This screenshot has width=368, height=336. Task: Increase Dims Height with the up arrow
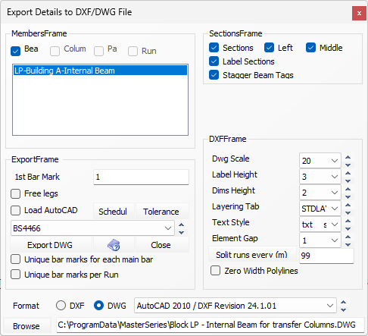tap(348, 189)
